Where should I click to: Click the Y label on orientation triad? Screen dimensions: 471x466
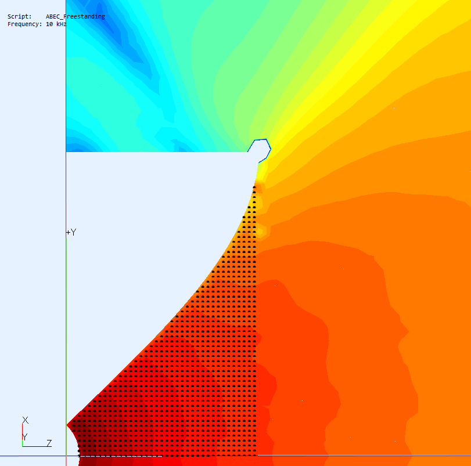tap(25, 436)
